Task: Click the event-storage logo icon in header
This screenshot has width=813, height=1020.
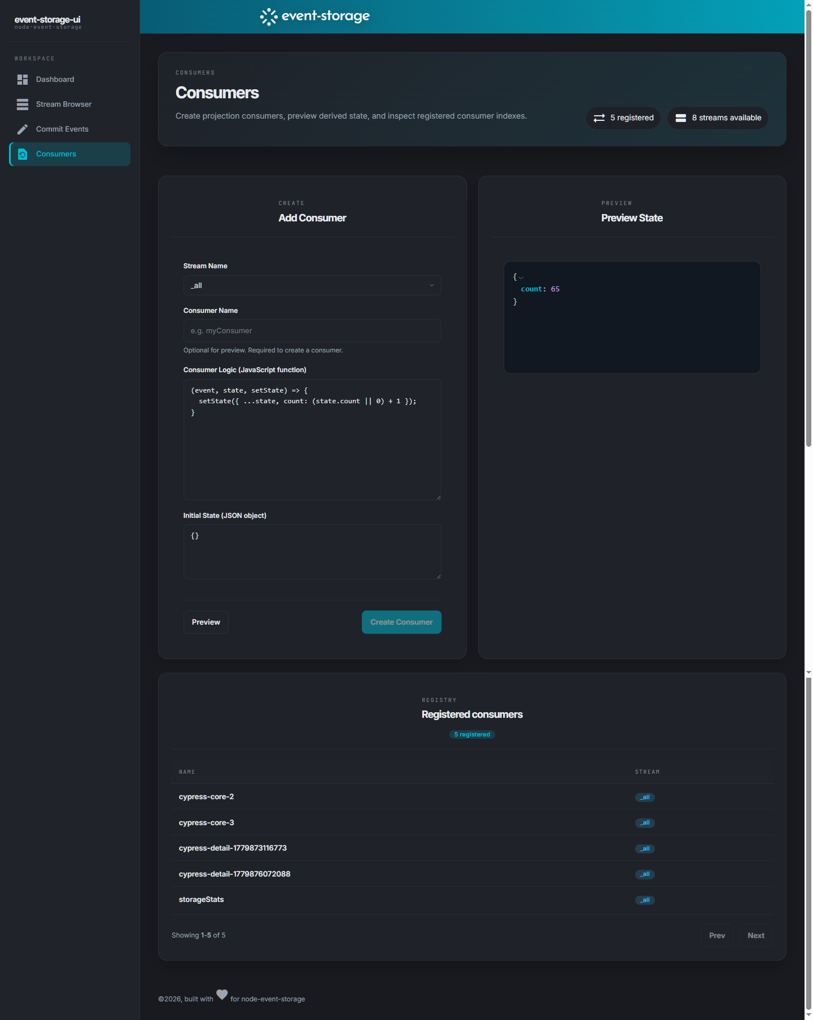Action: coord(269,16)
